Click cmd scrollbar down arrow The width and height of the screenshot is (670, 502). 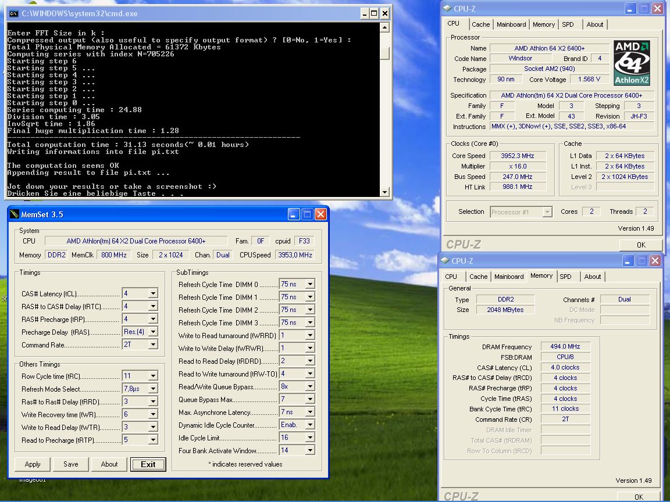pyautogui.click(x=384, y=192)
